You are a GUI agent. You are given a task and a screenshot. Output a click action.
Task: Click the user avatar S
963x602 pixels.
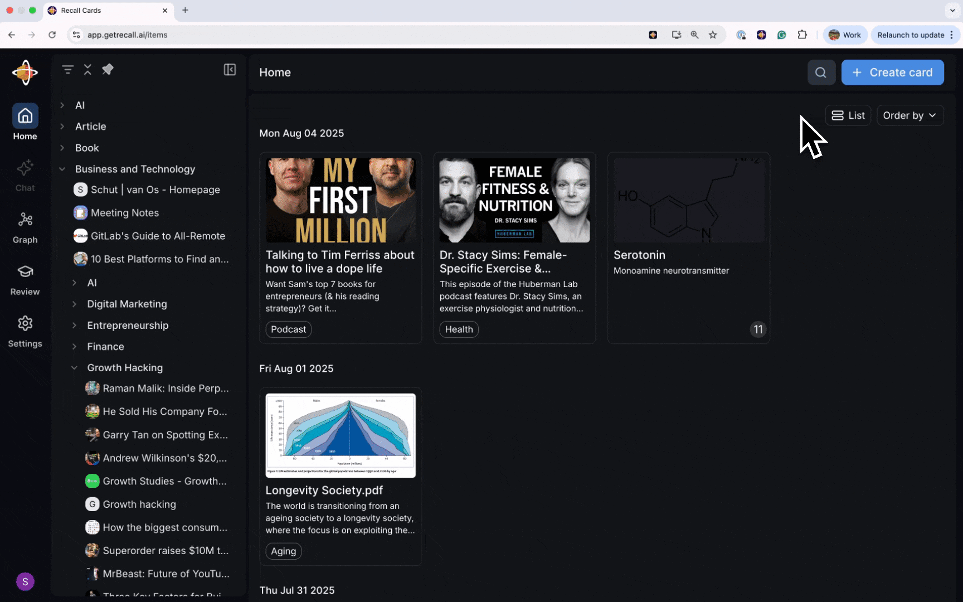click(25, 581)
